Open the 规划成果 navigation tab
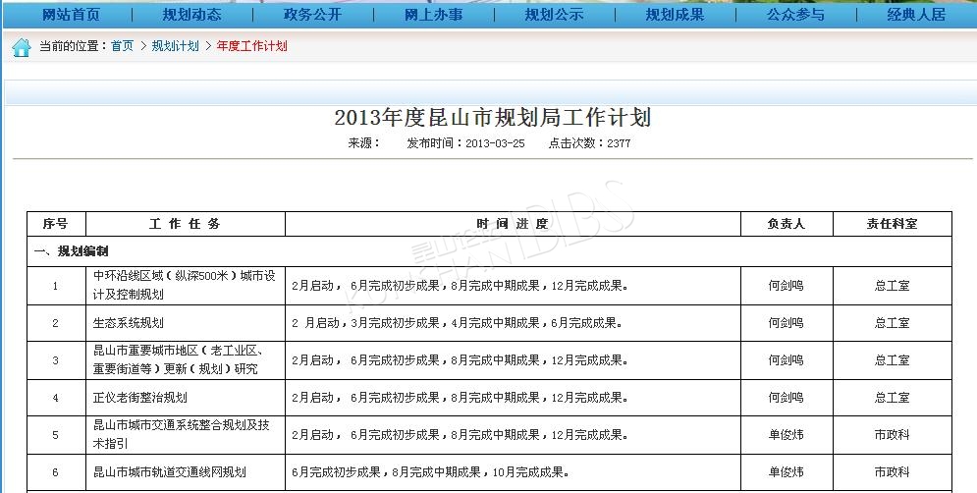The width and height of the screenshot is (977, 493). (676, 15)
